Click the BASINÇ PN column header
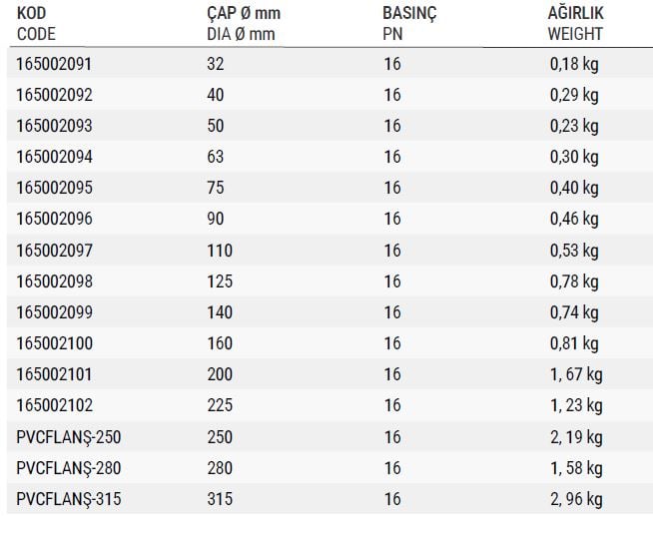653x544 pixels. pyautogui.click(x=409, y=24)
